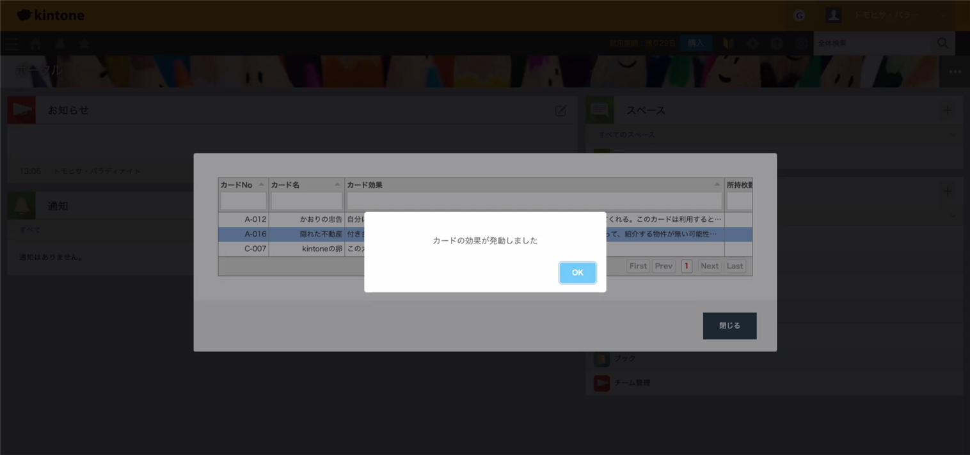This screenshot has width=970, height=455.
Task: Click the Prev pagination button
Action: click(664, 266)
